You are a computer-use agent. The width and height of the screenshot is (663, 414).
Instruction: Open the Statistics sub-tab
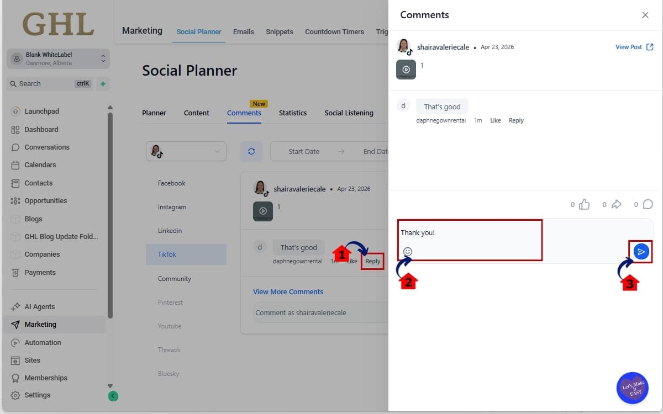(x=293, y=113)
